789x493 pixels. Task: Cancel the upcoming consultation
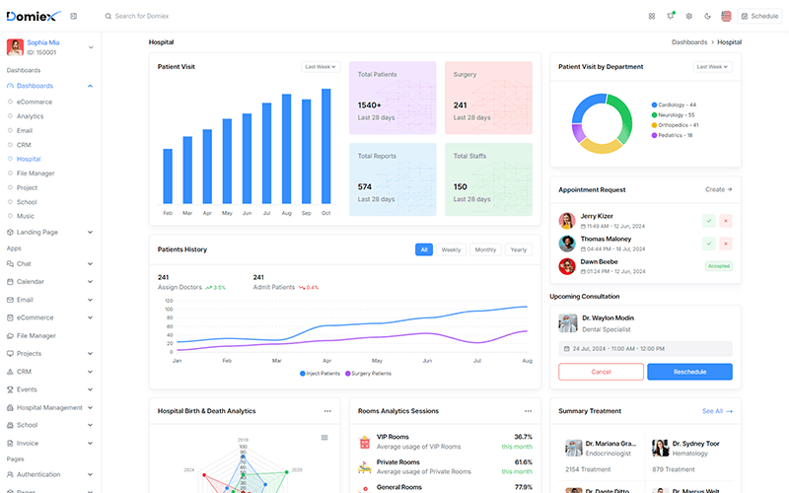pos(601,372)
